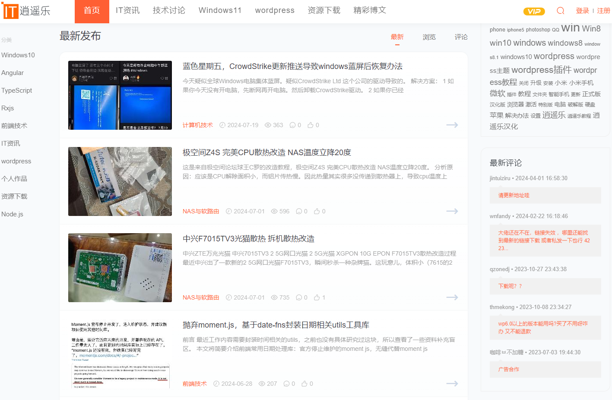
Task: Open arrow for moment.js article
Action: pos(452,384)
